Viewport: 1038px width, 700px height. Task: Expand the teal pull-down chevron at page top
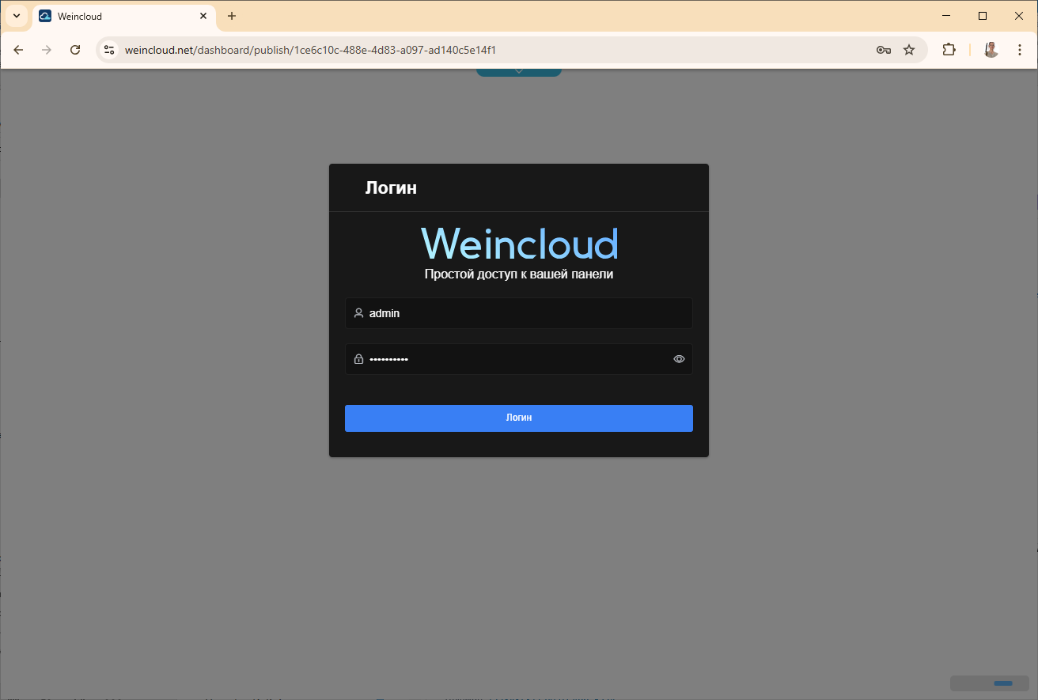[x=519, y=72]
